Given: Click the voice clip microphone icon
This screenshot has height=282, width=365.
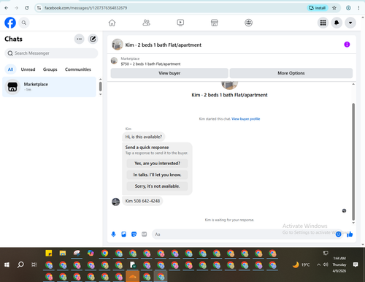Looking at the screenshot, I should (113, 235).
